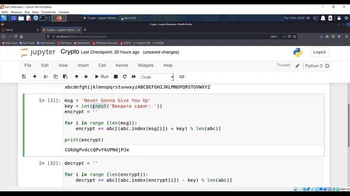
Task: Click the kernel idle circle indicator
Action: 327,66
